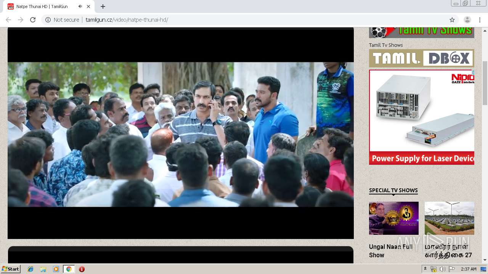
Task: Mute the Natpe Thunai HD tab audio
Action: [x=80, y=6]
